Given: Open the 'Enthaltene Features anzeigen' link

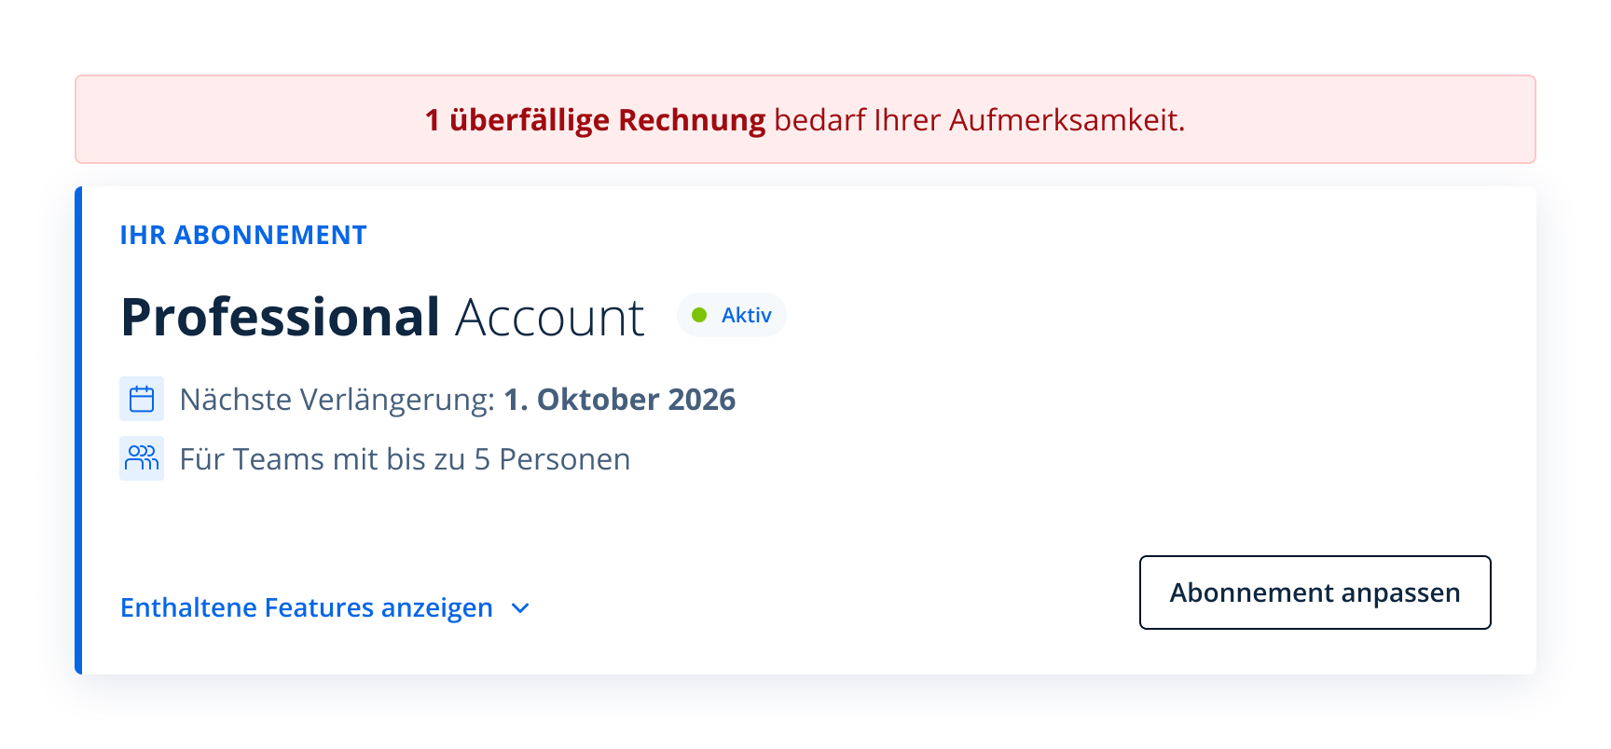Looking at the screenshot, I should coord(306,607).
